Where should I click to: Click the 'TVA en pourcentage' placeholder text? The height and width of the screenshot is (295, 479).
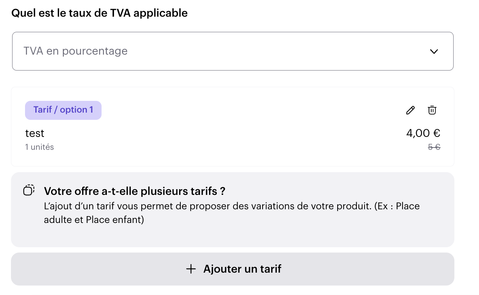pyautogui.click(x=75, y=51)
